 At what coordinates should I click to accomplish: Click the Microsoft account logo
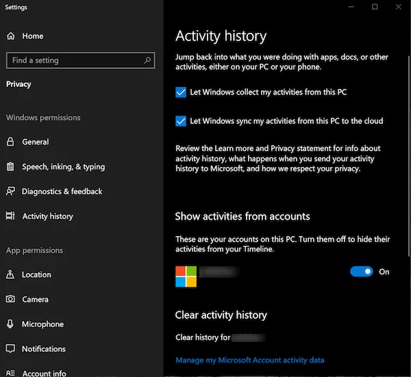(186, 276)
